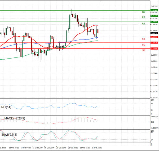Click the 14 Oct 04:00 time label
The height and width of the screenshot is (151, 159).
(26, 148)
